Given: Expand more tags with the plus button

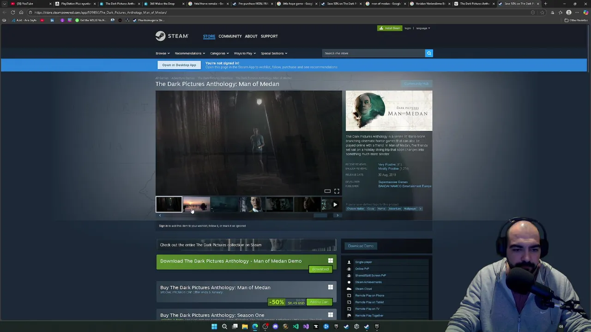Looking at the screenshot, I should 420,209.
